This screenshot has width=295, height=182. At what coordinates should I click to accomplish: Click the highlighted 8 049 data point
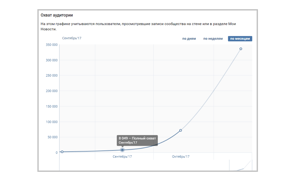(x=123, y=150)
